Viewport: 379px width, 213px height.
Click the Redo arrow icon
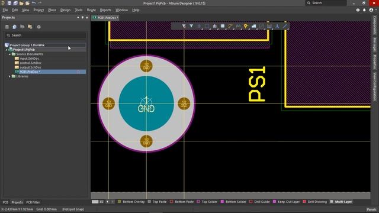click(x=40, y=3)
